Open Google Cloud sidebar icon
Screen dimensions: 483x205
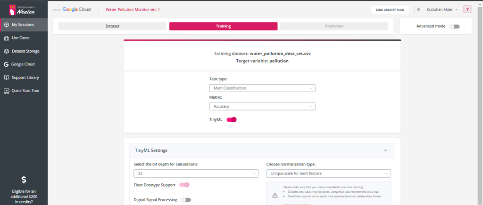[x=6, y=64]
